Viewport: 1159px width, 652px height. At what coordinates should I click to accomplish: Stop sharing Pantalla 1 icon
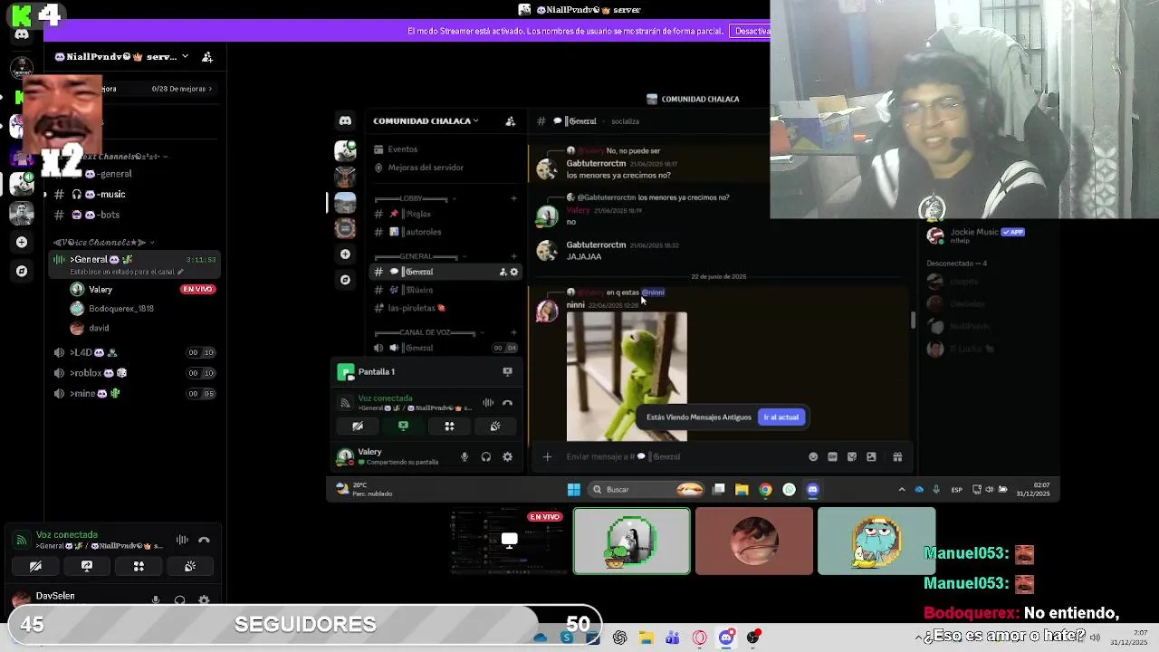click(x=507, y=371)
